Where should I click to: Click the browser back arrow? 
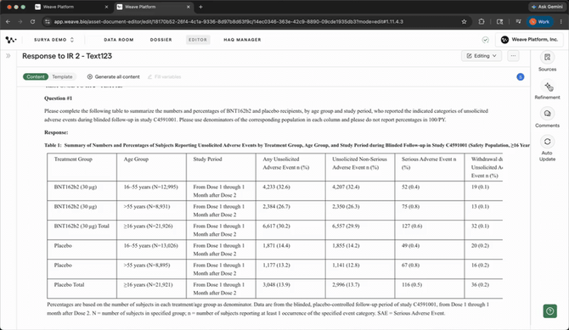[8, 22]
